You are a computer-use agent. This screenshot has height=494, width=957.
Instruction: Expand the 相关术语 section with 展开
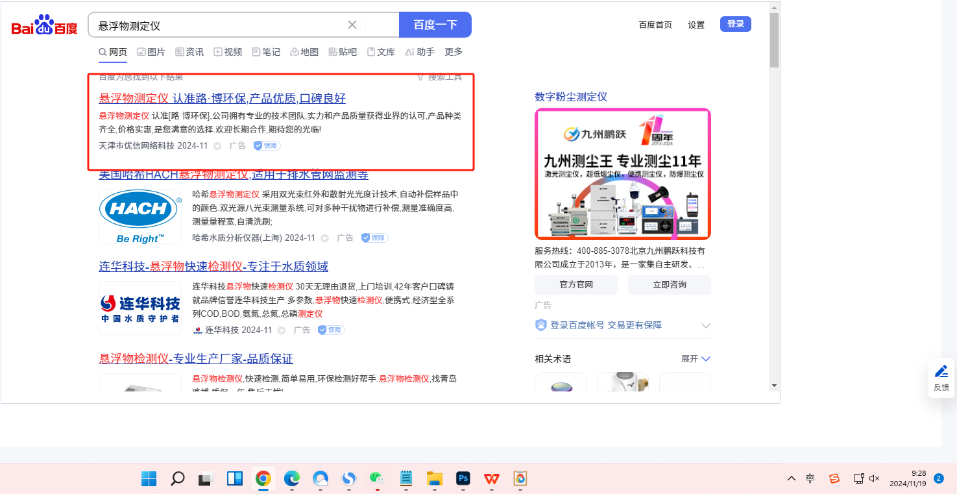coord(696,359)
